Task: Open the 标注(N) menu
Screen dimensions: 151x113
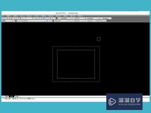Action: tap(51, 16)
